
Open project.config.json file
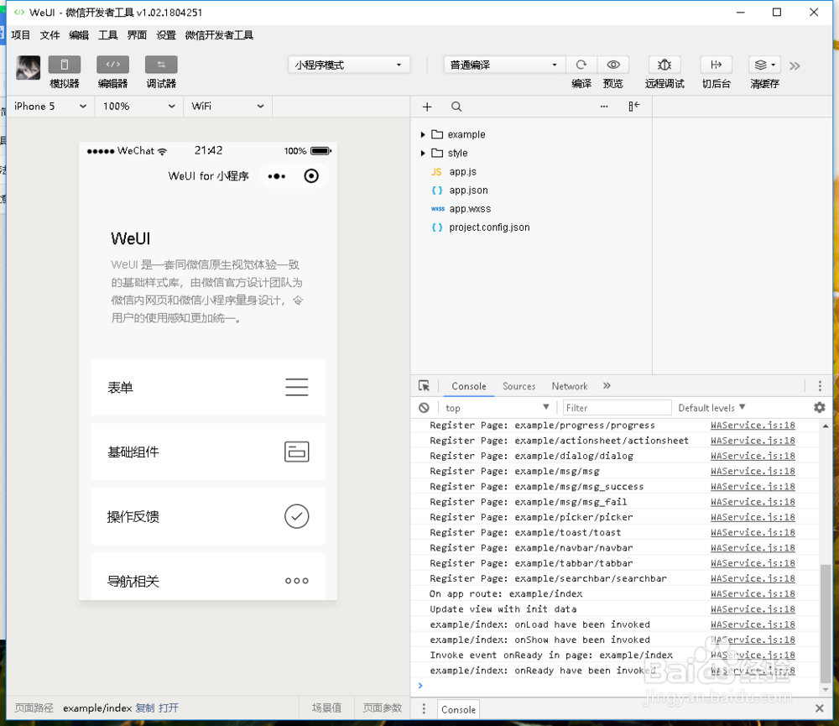(489, 227)
